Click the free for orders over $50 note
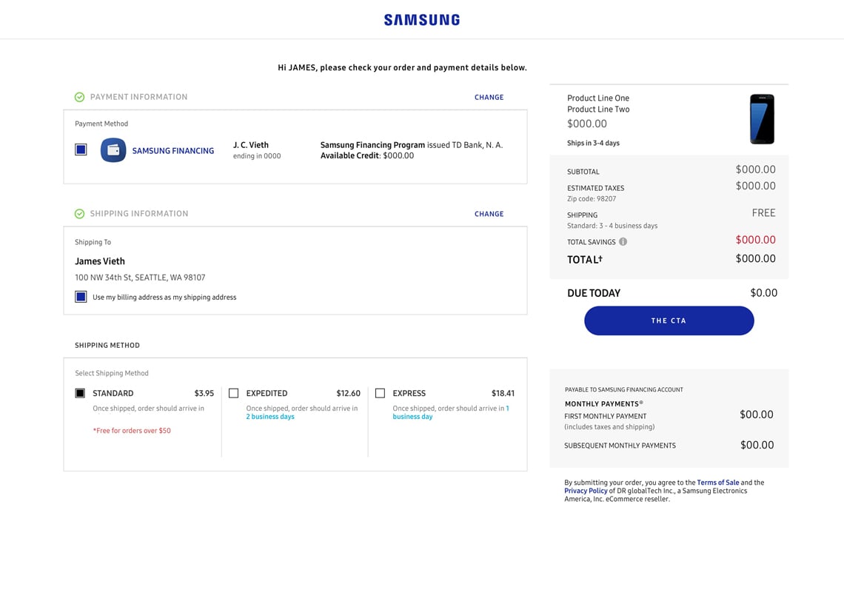The width and height of the screenshot is (844, 601). (x=132, y=431)
